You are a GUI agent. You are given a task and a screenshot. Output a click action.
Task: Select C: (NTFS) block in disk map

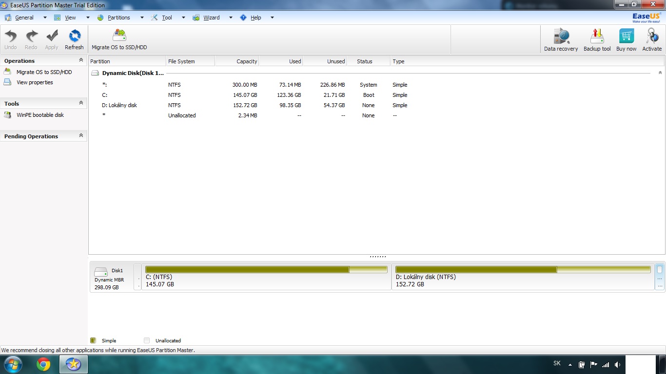pos(266,277)
